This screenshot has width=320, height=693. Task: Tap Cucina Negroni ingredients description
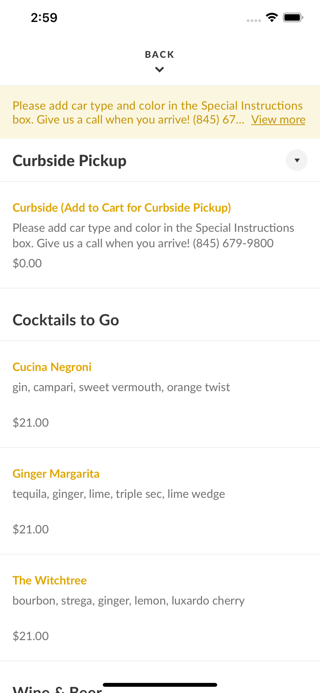121,387
